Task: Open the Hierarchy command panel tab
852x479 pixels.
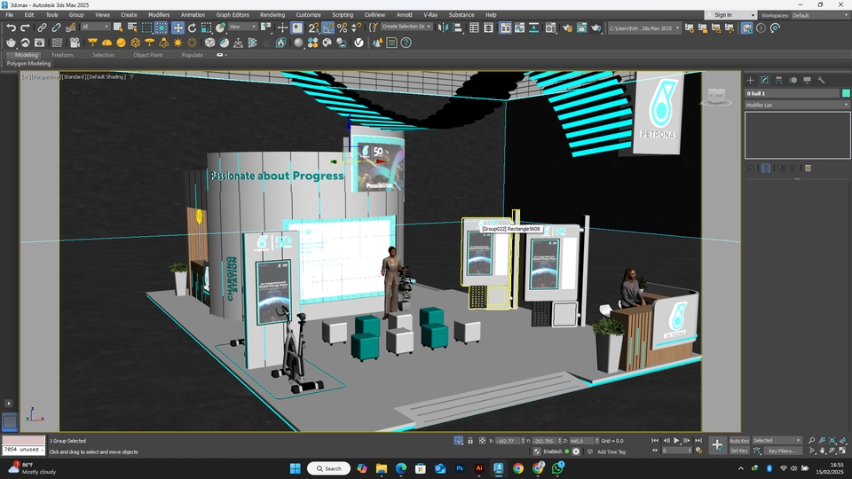Action: (778, 80)
